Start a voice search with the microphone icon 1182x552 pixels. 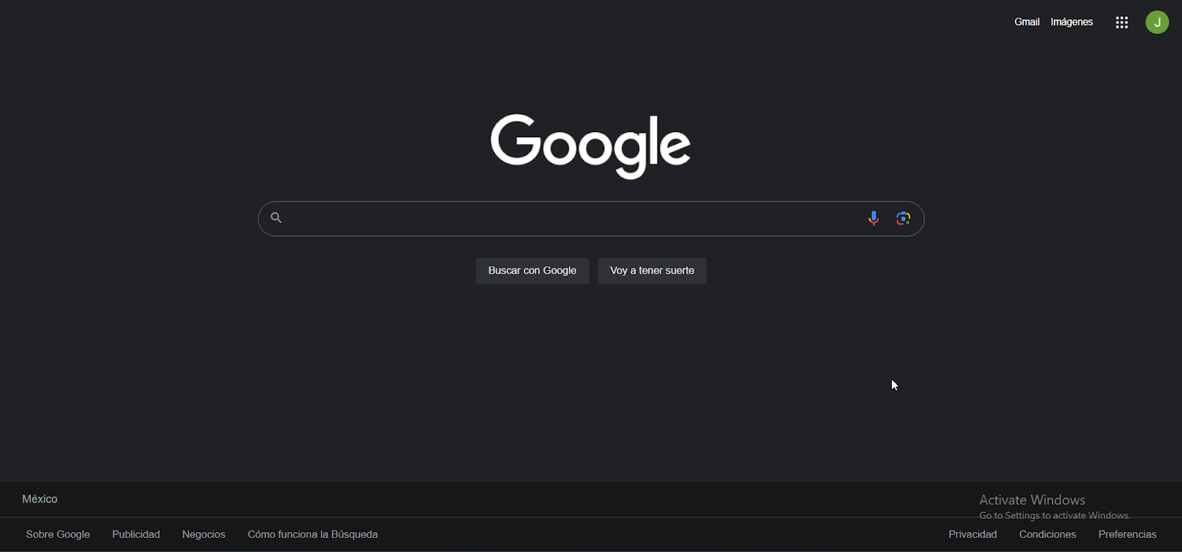click(873, 218)
